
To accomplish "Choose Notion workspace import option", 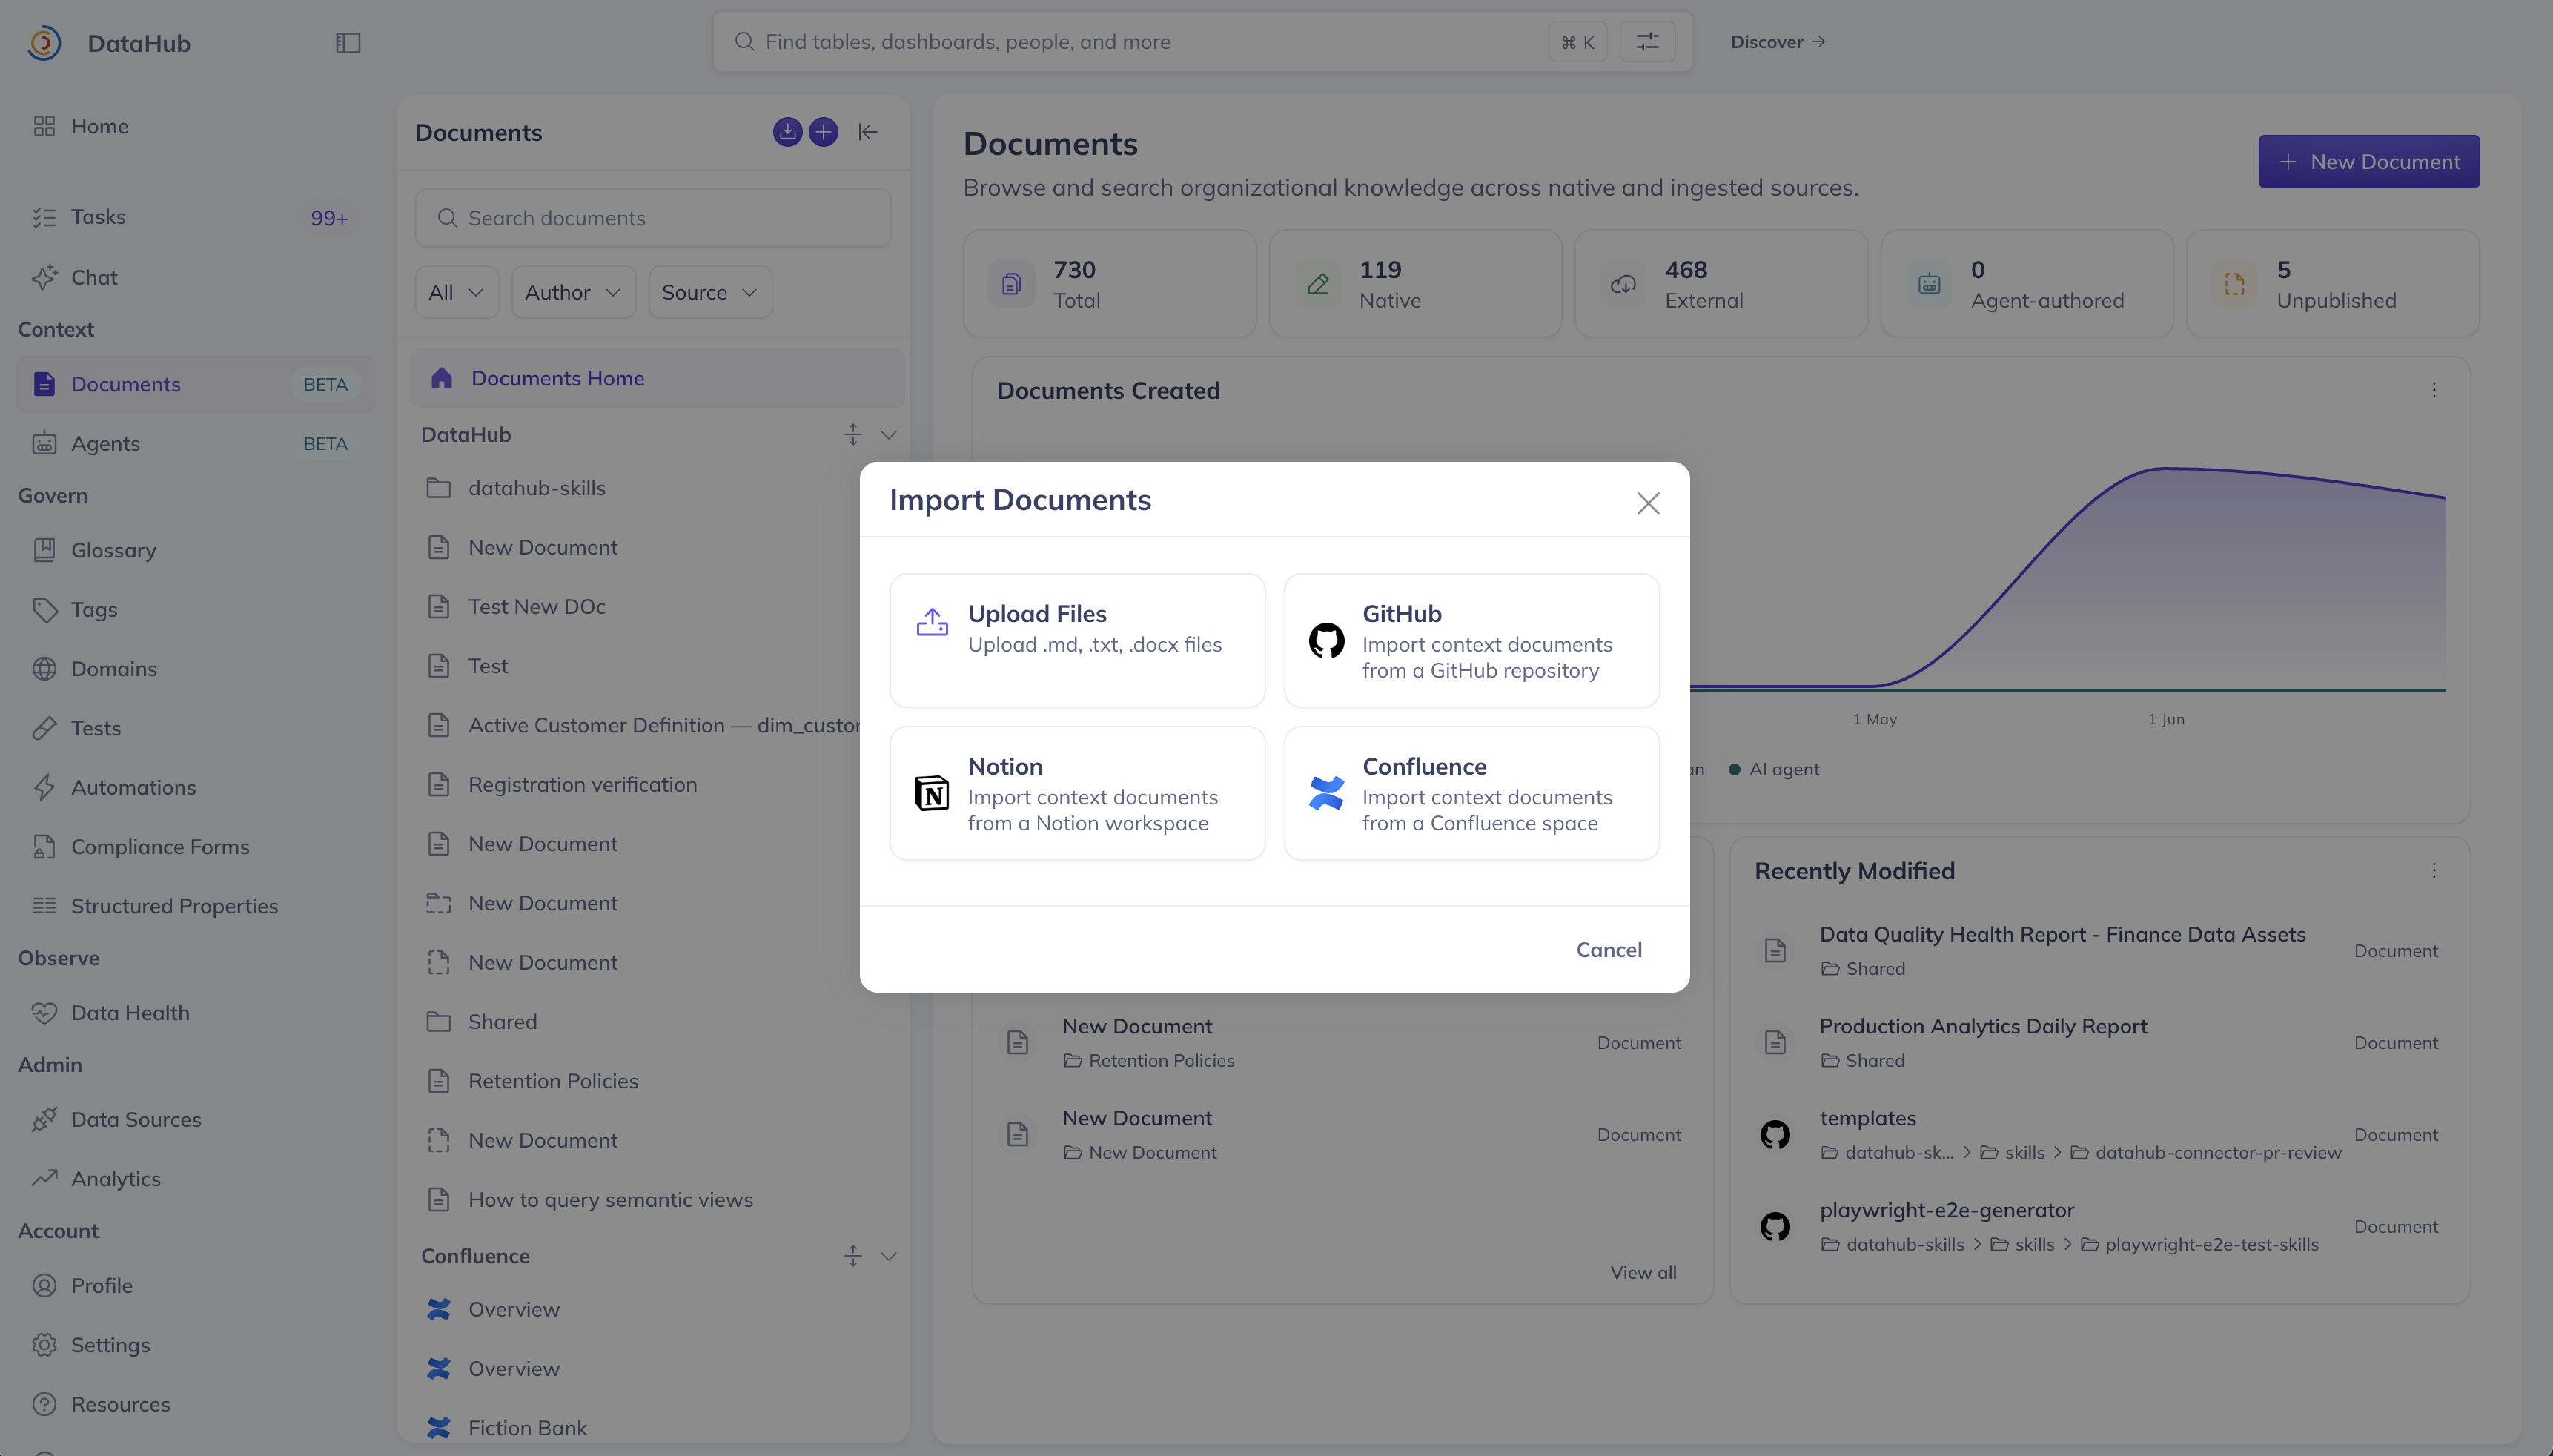I will click(1076, 793).
